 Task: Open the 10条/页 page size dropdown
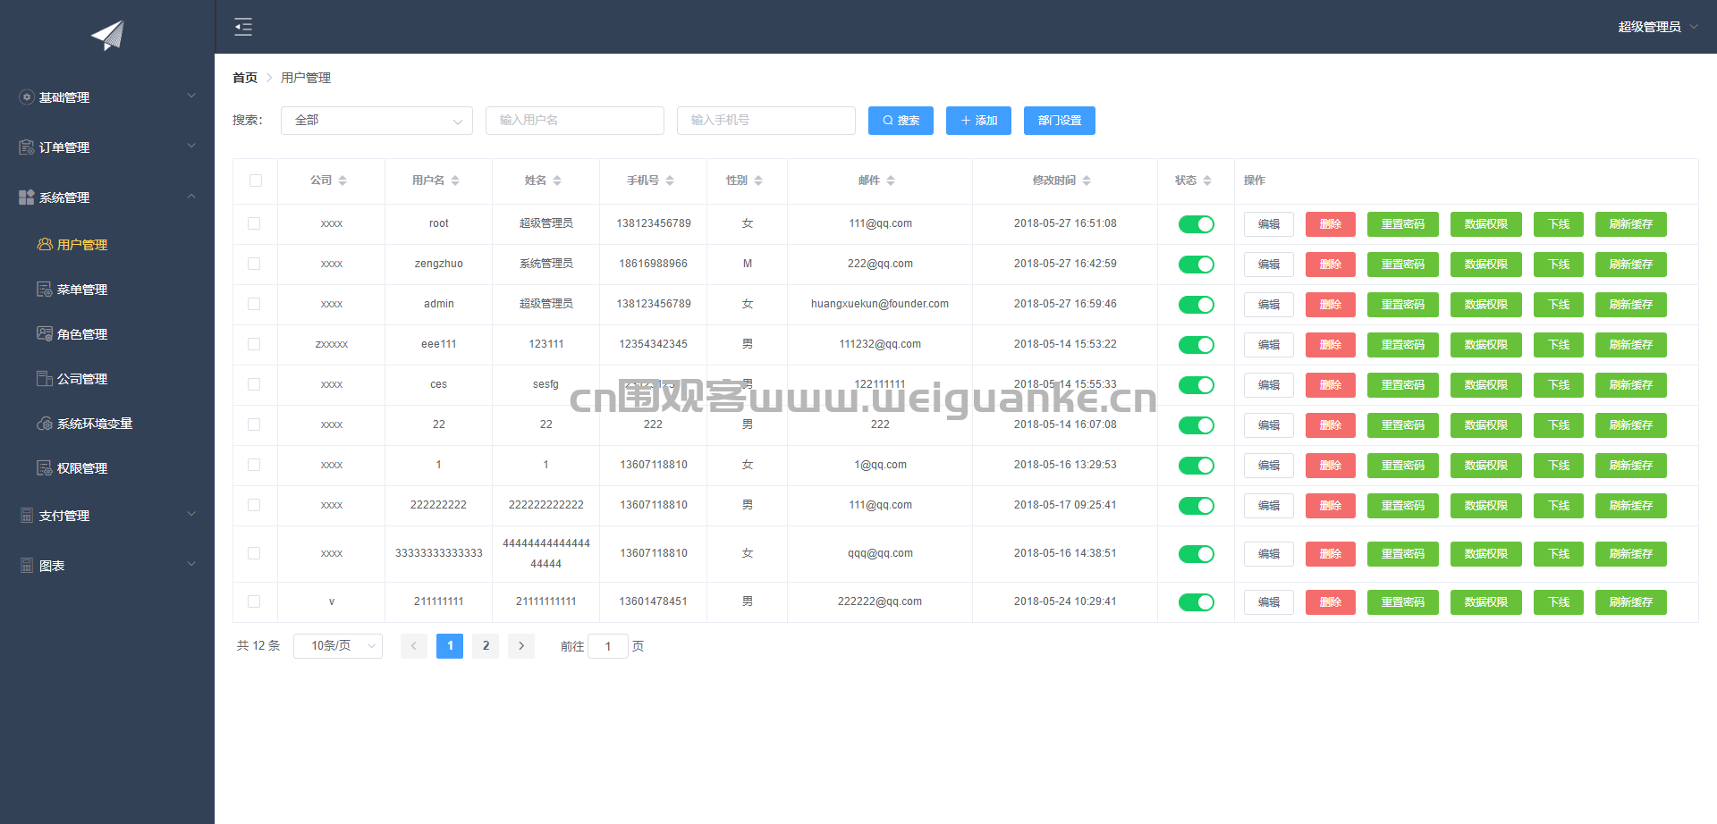[x=338, y=646]
